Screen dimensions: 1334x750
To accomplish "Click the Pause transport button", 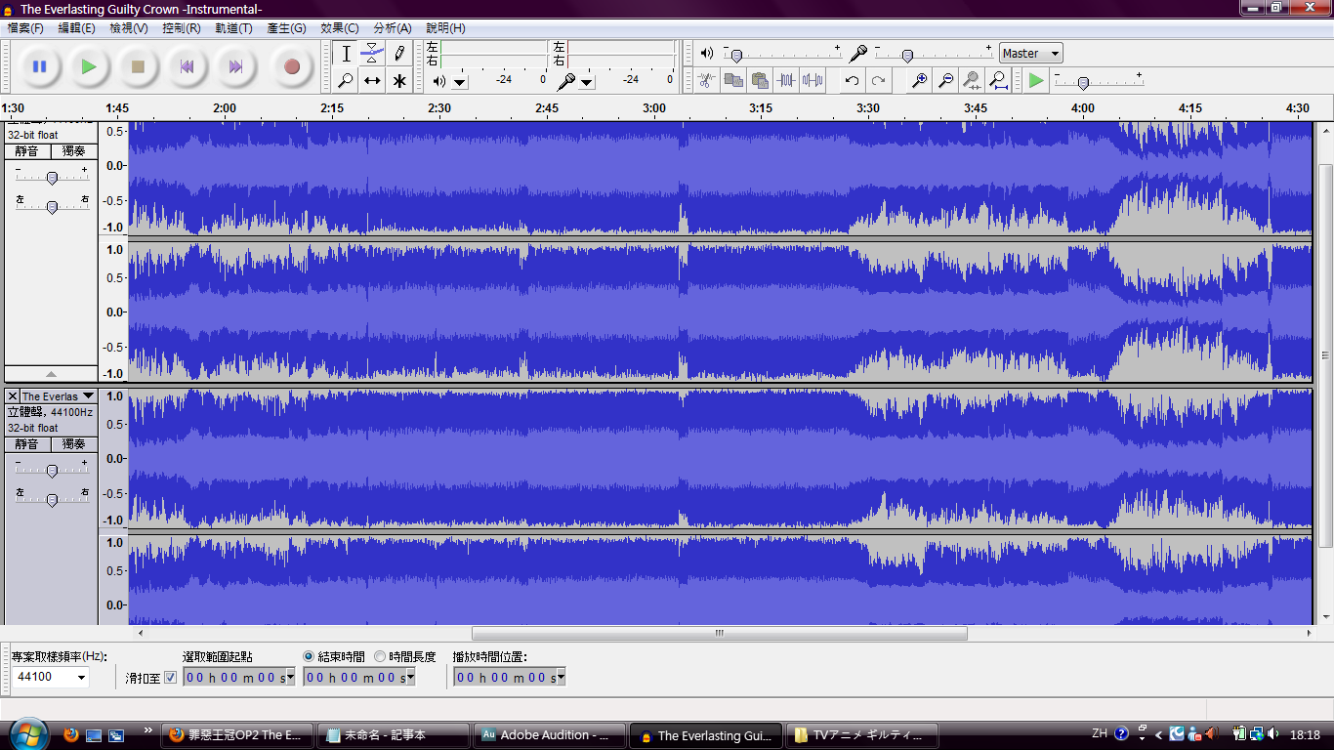I will pyautogui.click(x=40, y=67).
